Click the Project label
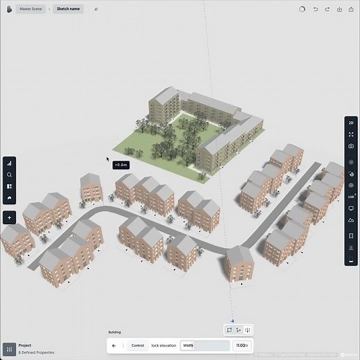 25,345
